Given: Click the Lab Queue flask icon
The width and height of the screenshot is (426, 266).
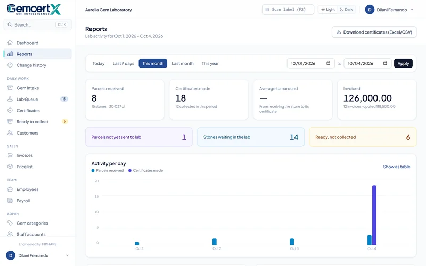Looking at the screenshot, I should click(x=10, y=99).
